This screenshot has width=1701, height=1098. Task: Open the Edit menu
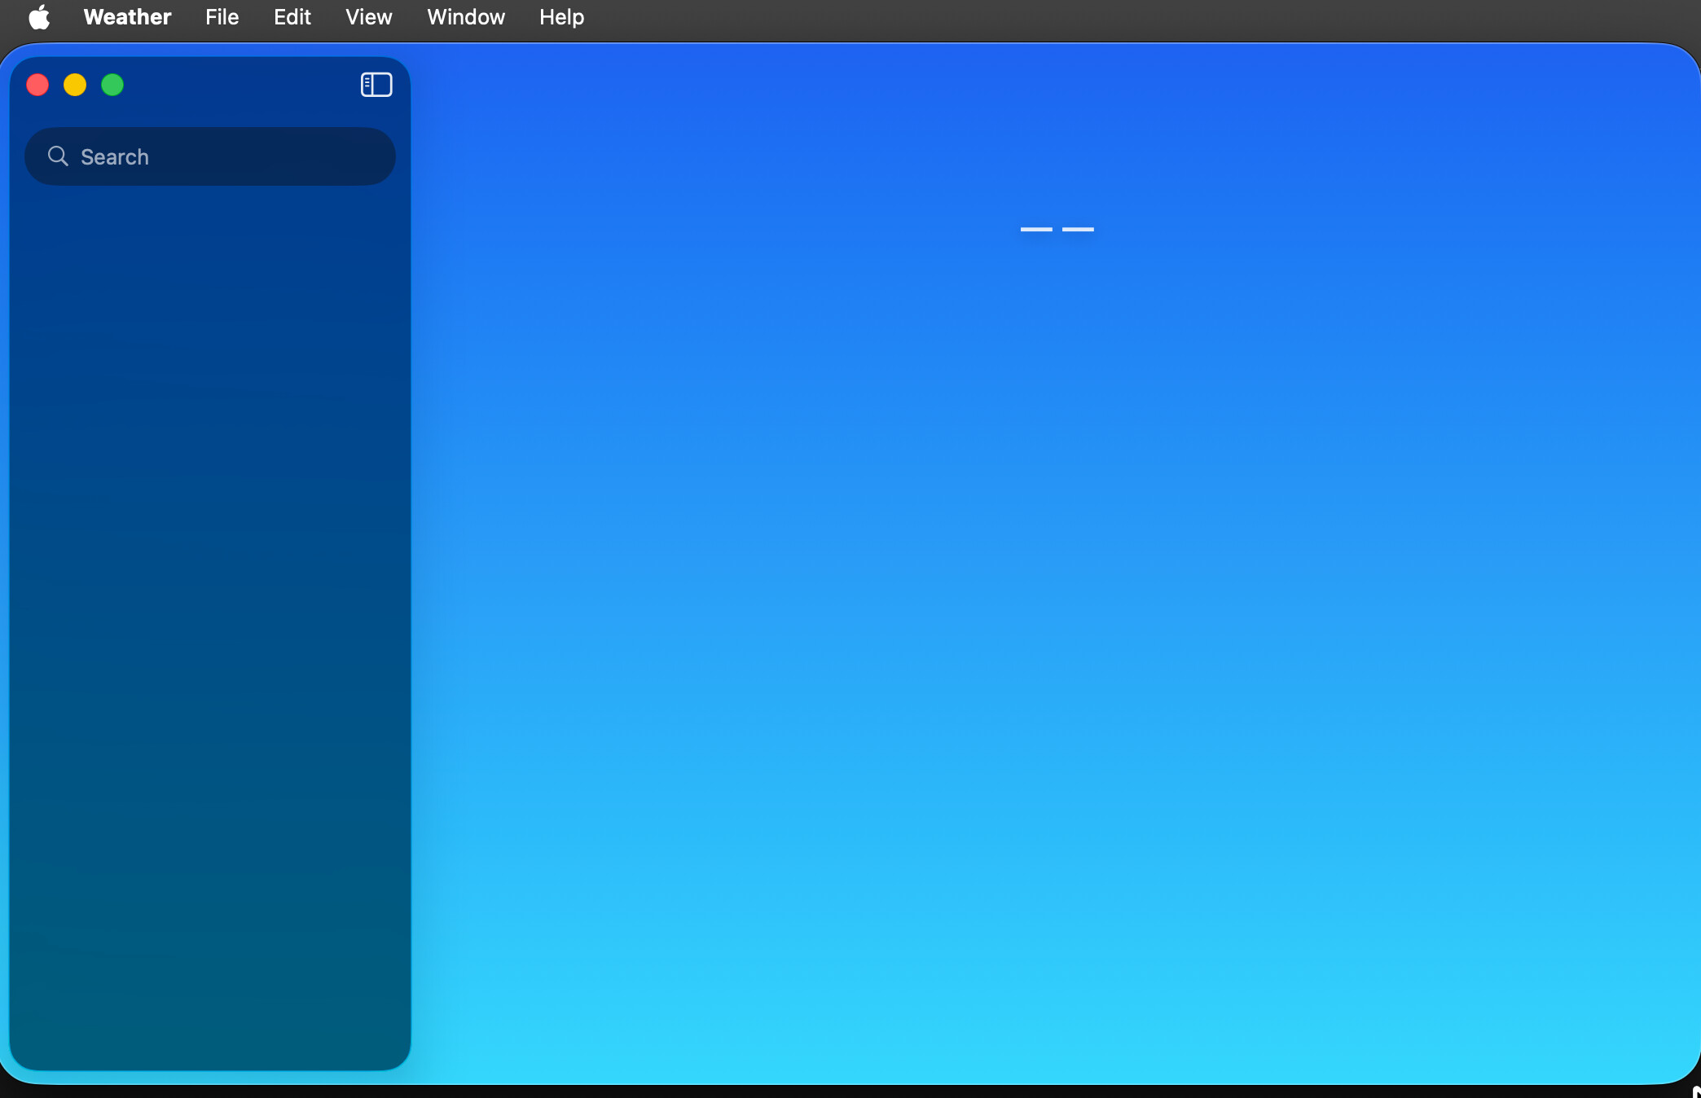pyautogui.click(x=292, y=17)
